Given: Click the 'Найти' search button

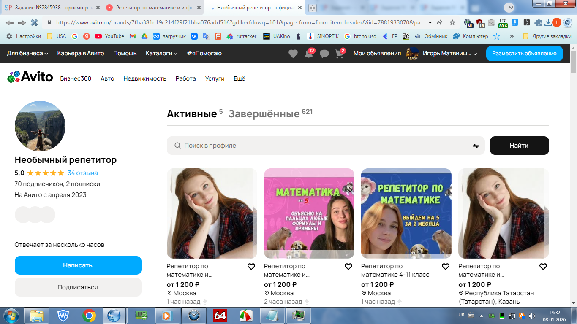Looking at the screenshot, I should point(519,146).
